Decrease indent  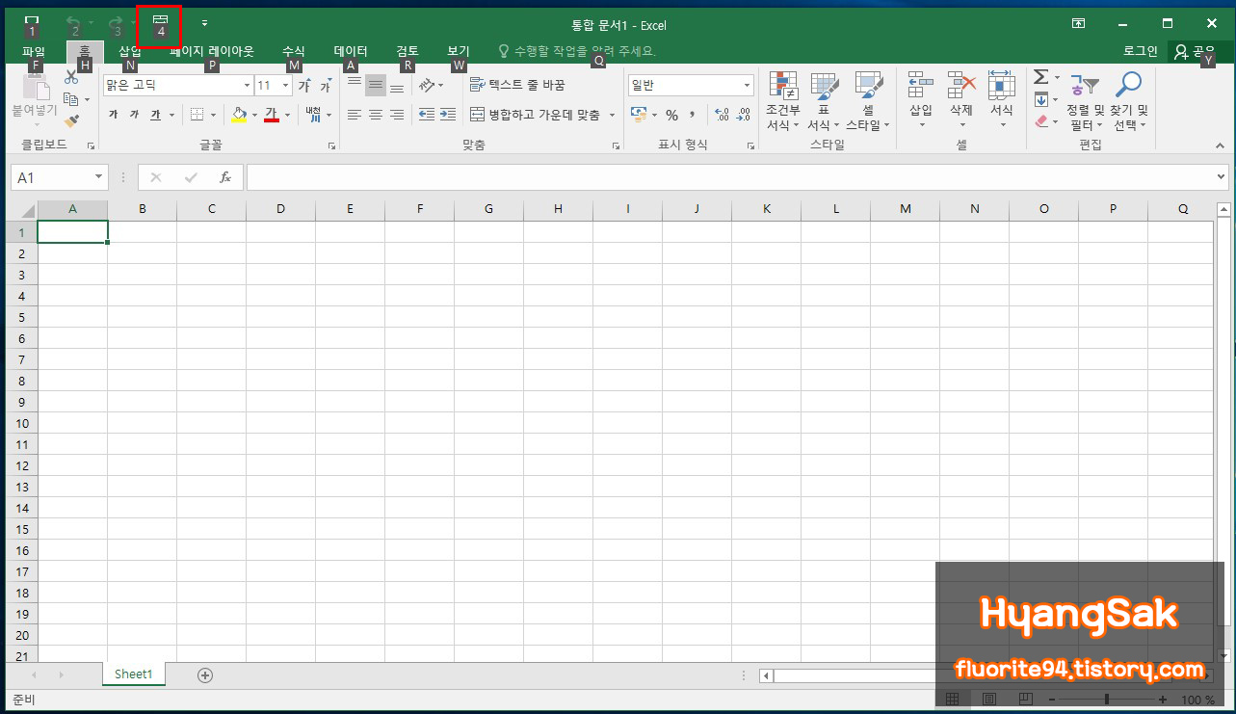click(x=427, y=115)
